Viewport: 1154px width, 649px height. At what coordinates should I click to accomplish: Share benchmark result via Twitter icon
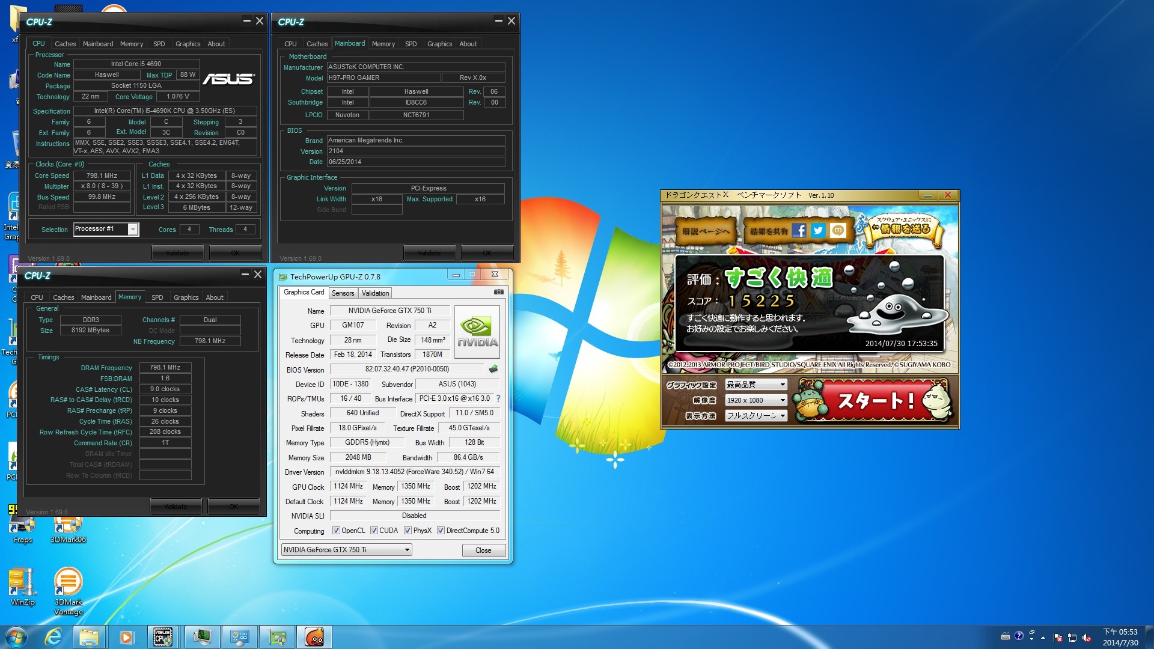pyautogui.click(x=818, y=230)
